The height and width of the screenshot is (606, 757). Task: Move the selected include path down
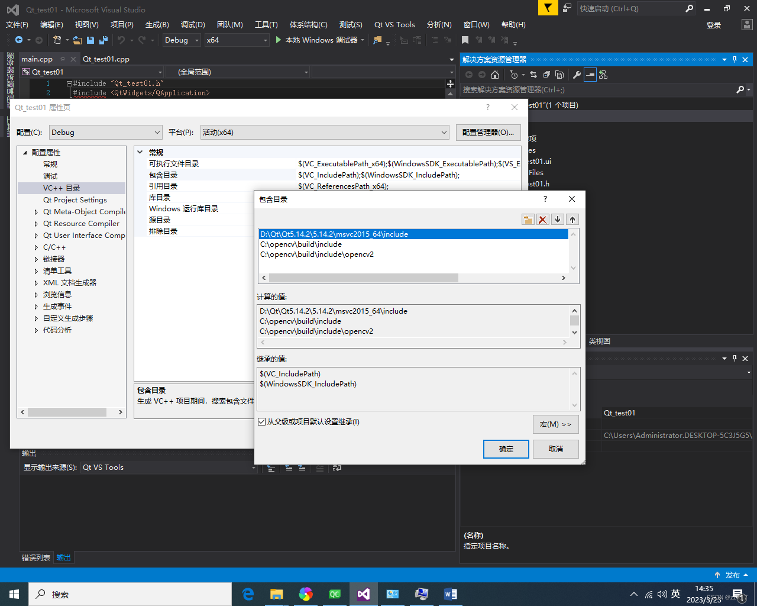(x=557, y=219)
